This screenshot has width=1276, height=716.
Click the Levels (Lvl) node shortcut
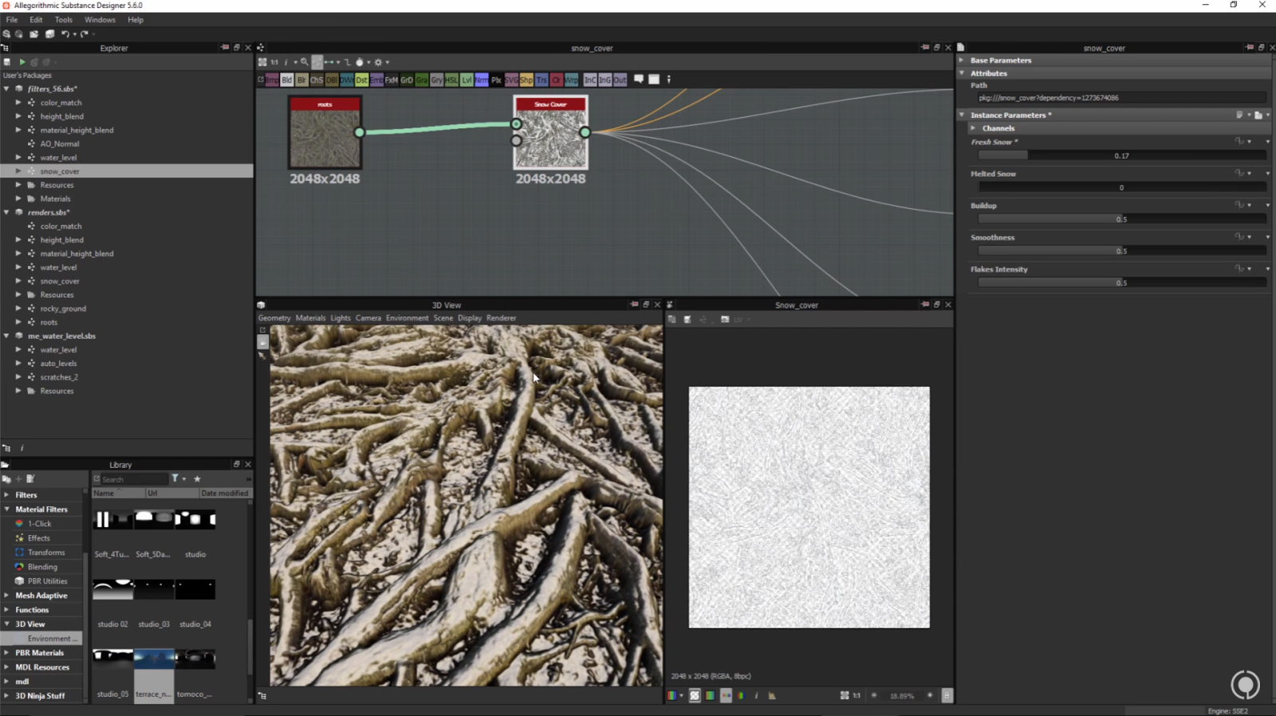(x=467, y=80)
